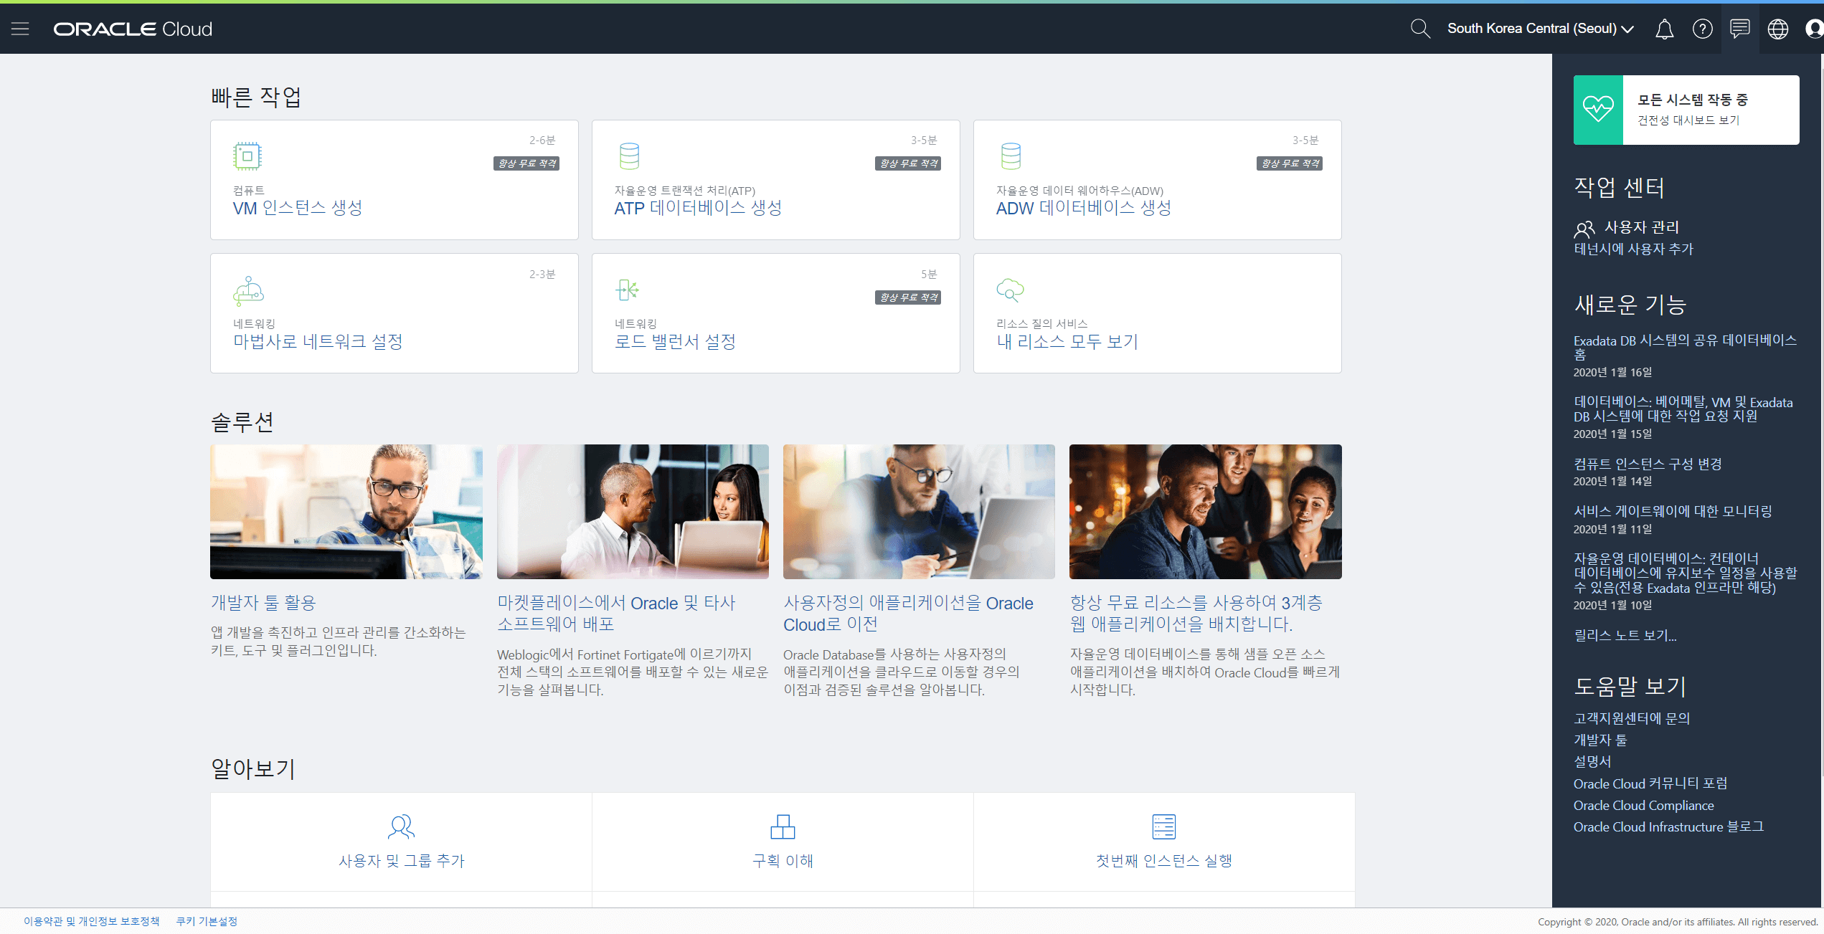Viewport: 1824px width, 934px height.
Task: Select the 개발자 툴 활용 solution thumbnail
Action: pyautogui.click(x=346, y=511)
